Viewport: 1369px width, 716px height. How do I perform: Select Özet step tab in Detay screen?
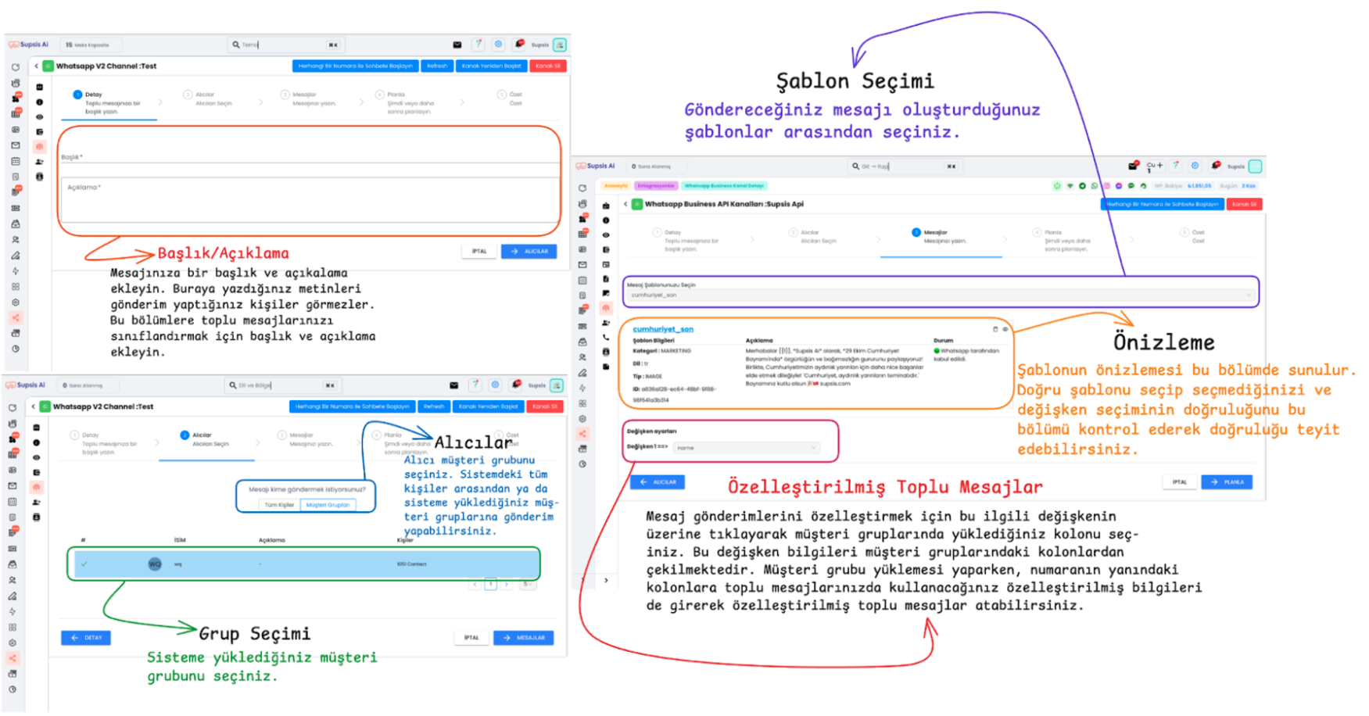(x=510, y=98)
